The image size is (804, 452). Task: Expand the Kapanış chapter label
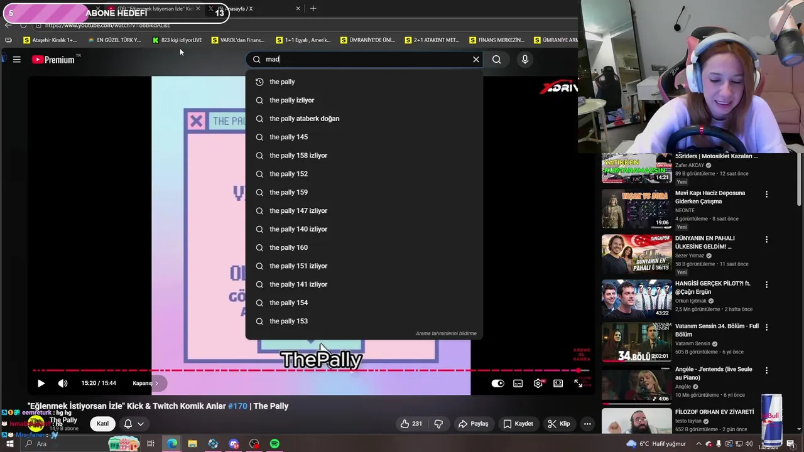[x=146, y=383]
